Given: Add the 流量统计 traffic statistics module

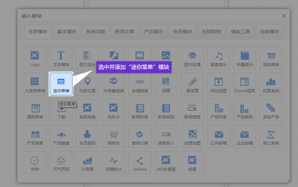Looking at the screenshot, I should point(113,162).
